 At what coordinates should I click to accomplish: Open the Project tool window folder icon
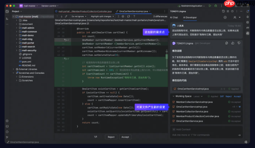coord(7,11)
